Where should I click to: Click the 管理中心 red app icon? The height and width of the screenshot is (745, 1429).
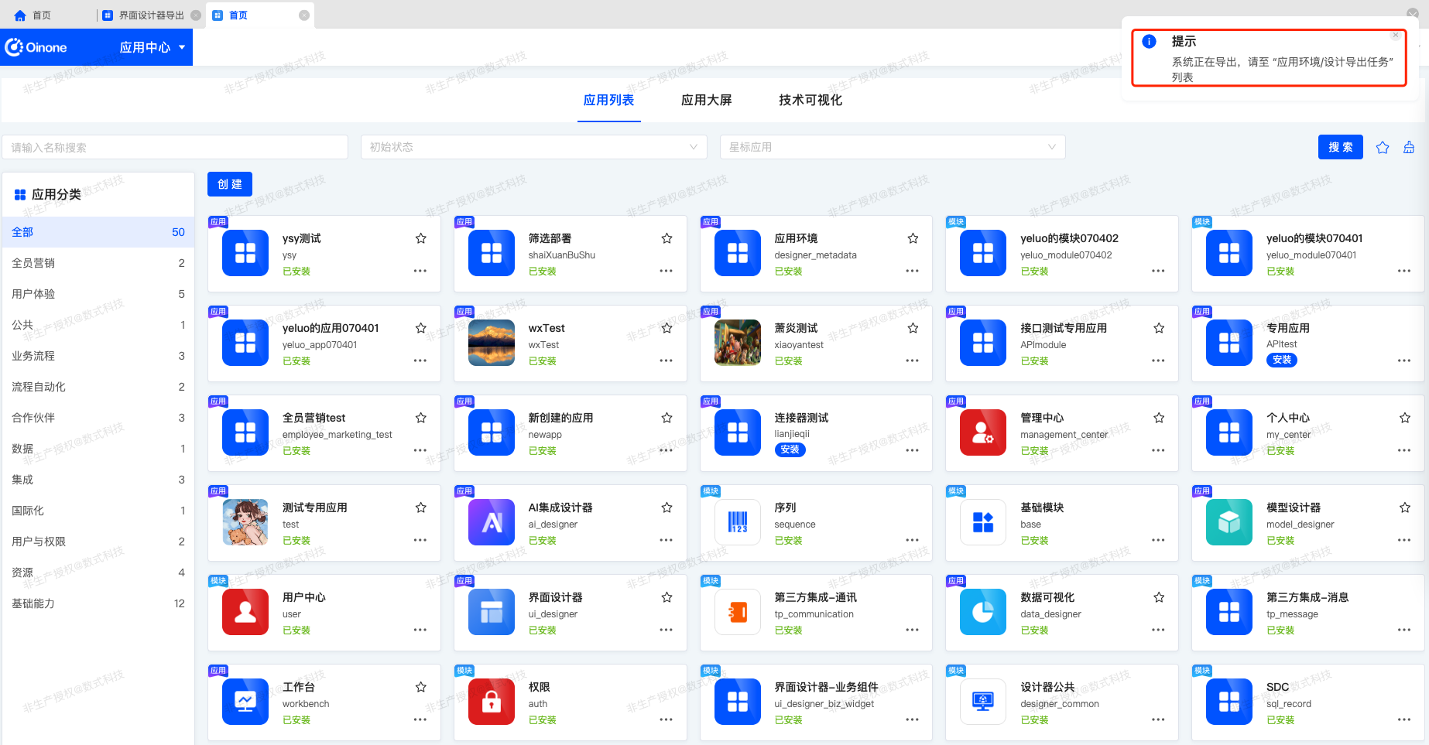(983, 432)
